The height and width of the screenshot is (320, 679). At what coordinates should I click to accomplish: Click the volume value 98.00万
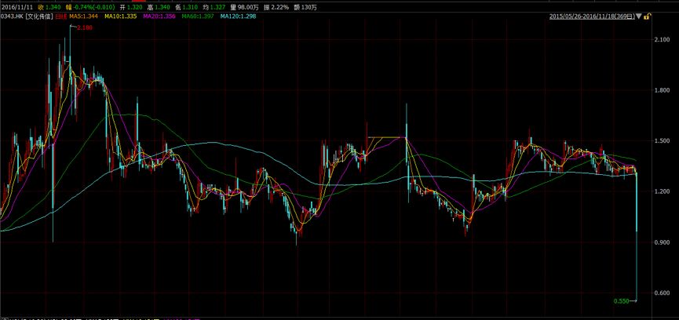coord(248,7)
